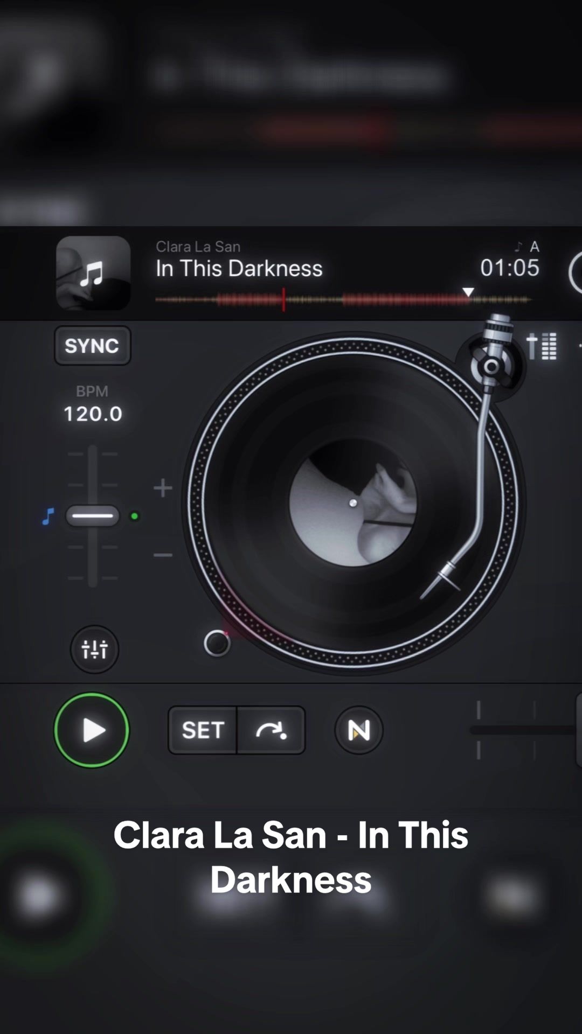Open track album art thumbnail

point(93,273)
